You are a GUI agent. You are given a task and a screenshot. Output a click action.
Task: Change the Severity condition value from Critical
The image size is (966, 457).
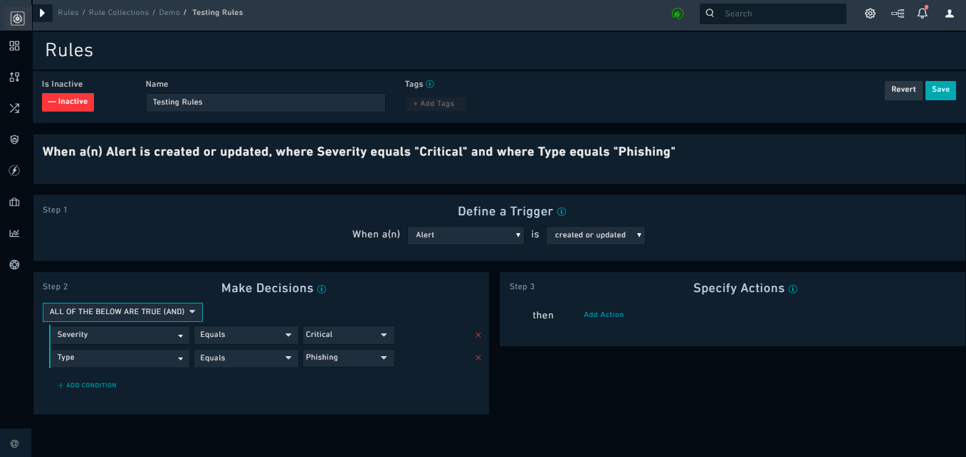[x=348, y=335]
